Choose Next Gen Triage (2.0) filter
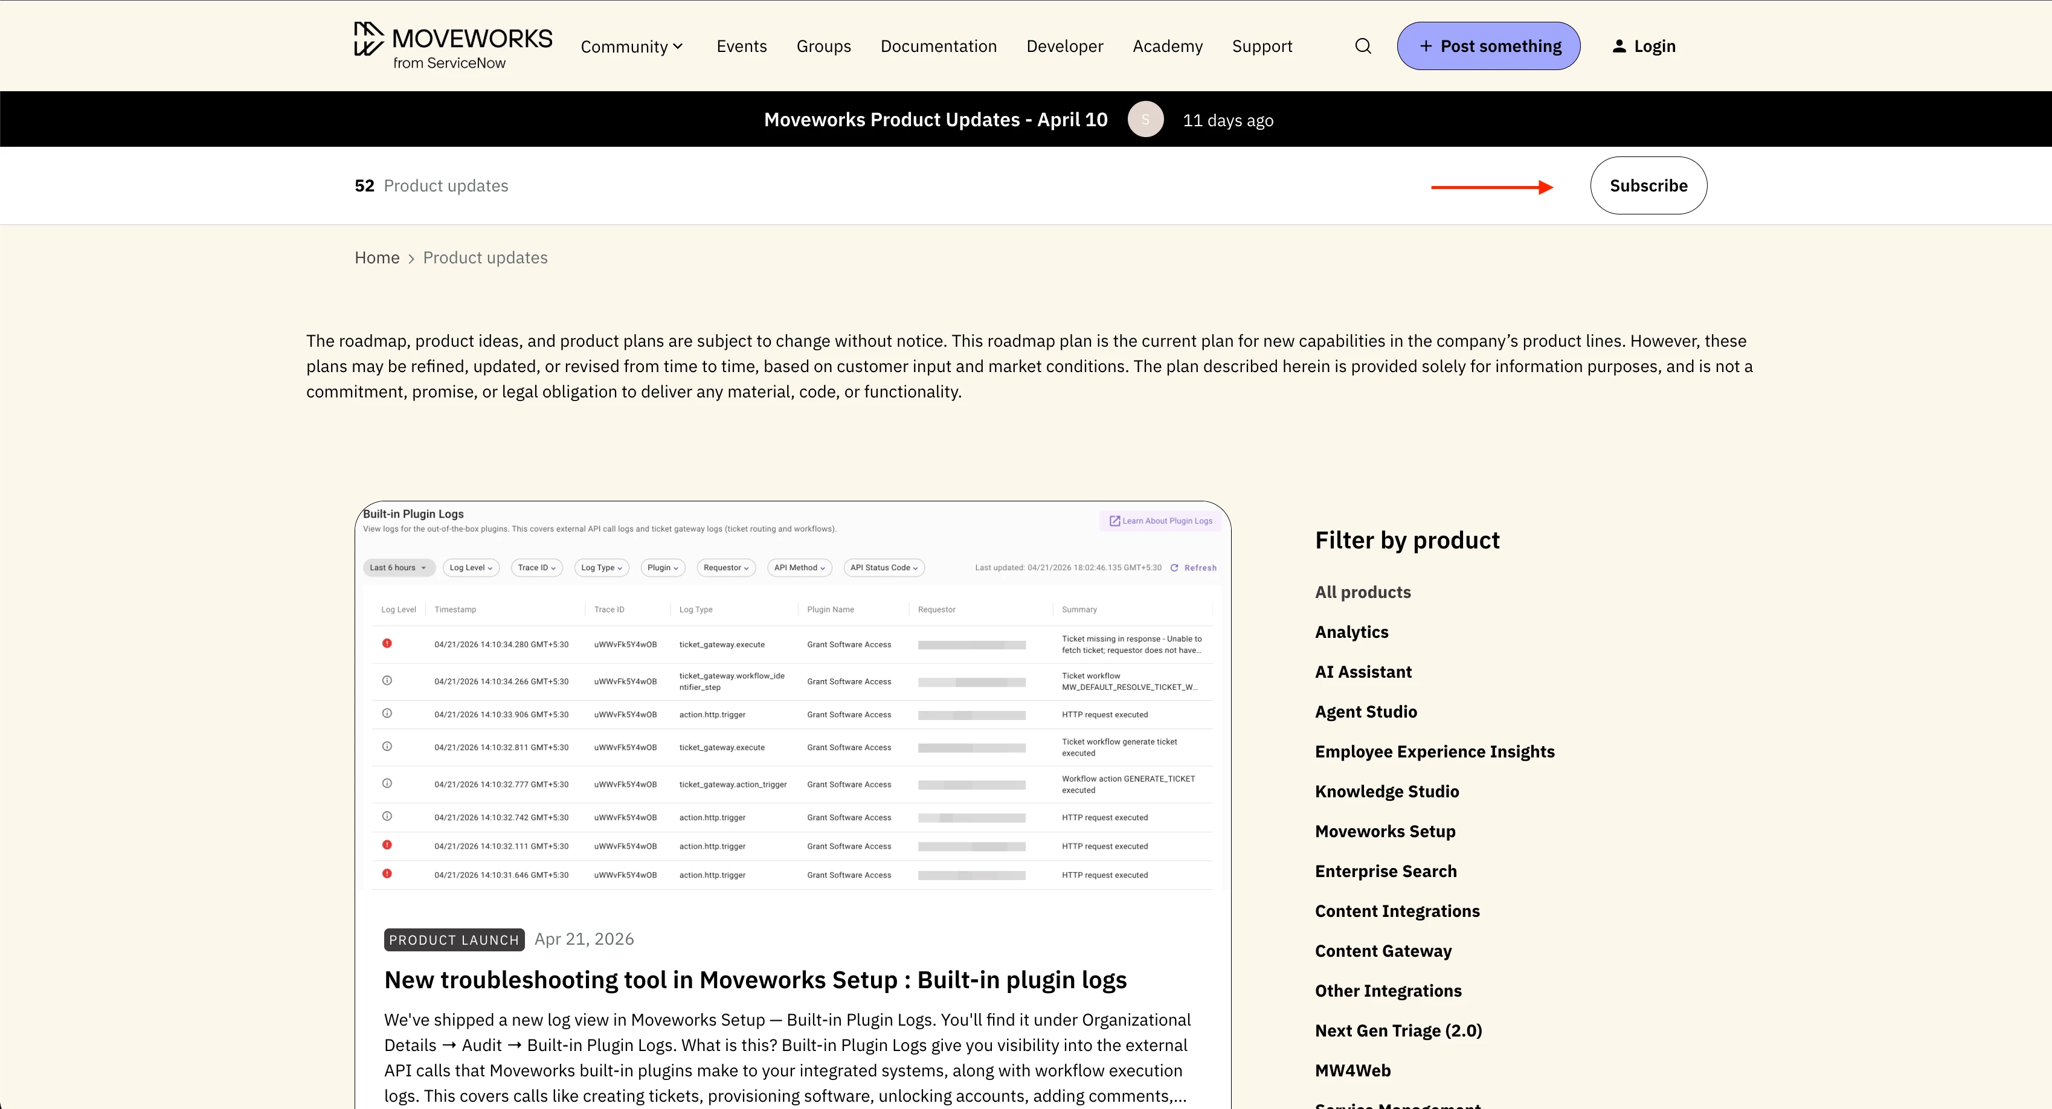Viewport: 2052px width, 1109px height. coord(1398,1030)
